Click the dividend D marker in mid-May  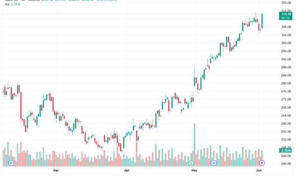214,163
